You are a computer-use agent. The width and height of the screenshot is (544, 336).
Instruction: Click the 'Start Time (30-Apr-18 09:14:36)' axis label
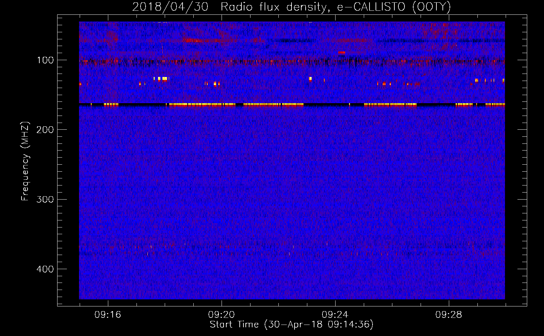pos(292,325)
